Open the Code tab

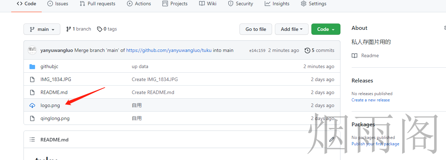point(26,4)
